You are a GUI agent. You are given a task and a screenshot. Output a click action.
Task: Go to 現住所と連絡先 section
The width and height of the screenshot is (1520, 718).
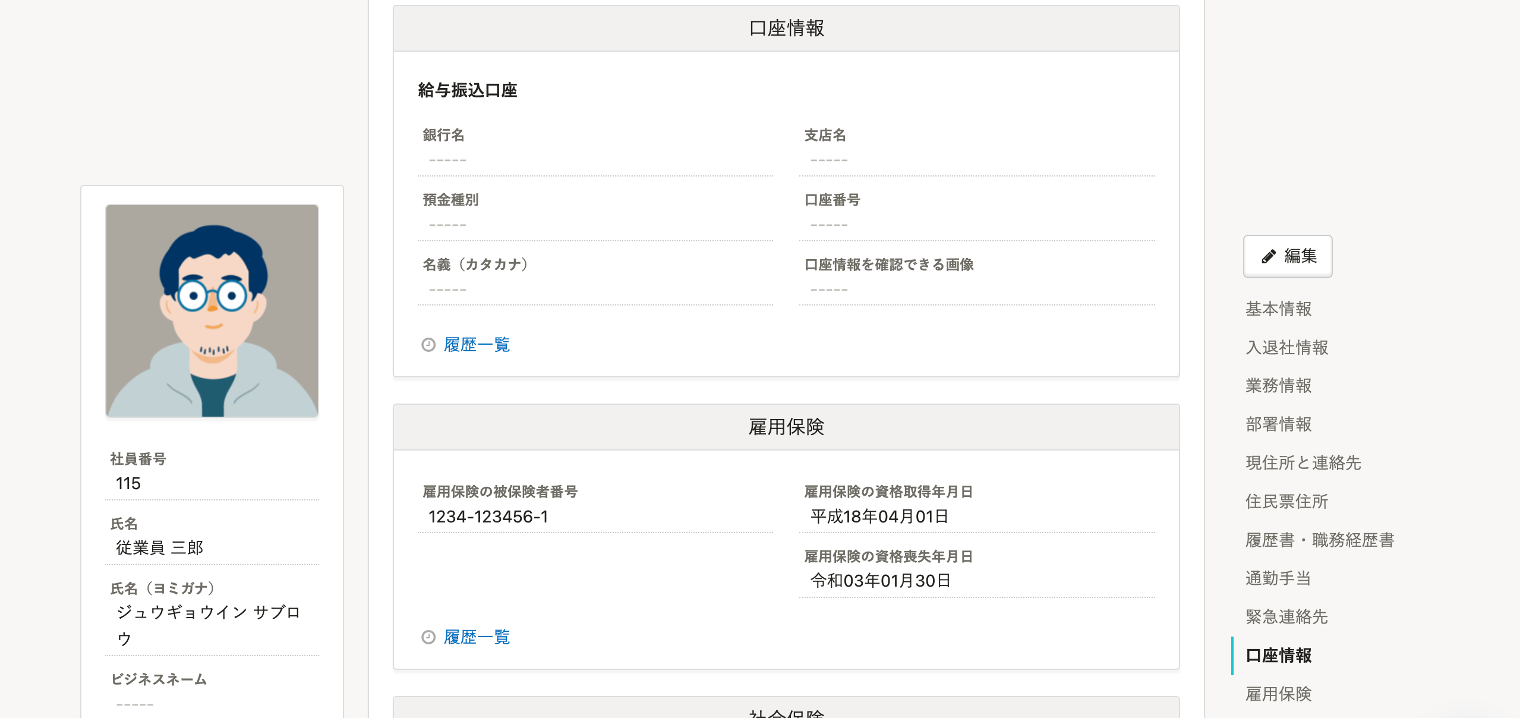[1303, 463]
